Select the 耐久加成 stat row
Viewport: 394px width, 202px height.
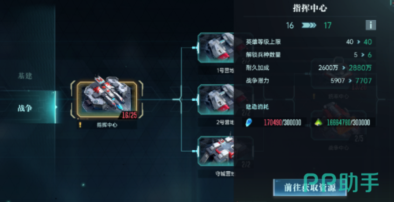[x=309, y=68]
